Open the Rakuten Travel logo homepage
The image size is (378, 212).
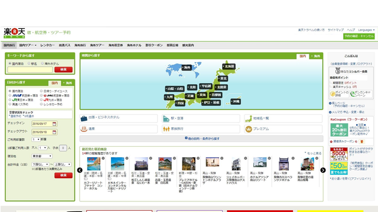click(14, 33)
